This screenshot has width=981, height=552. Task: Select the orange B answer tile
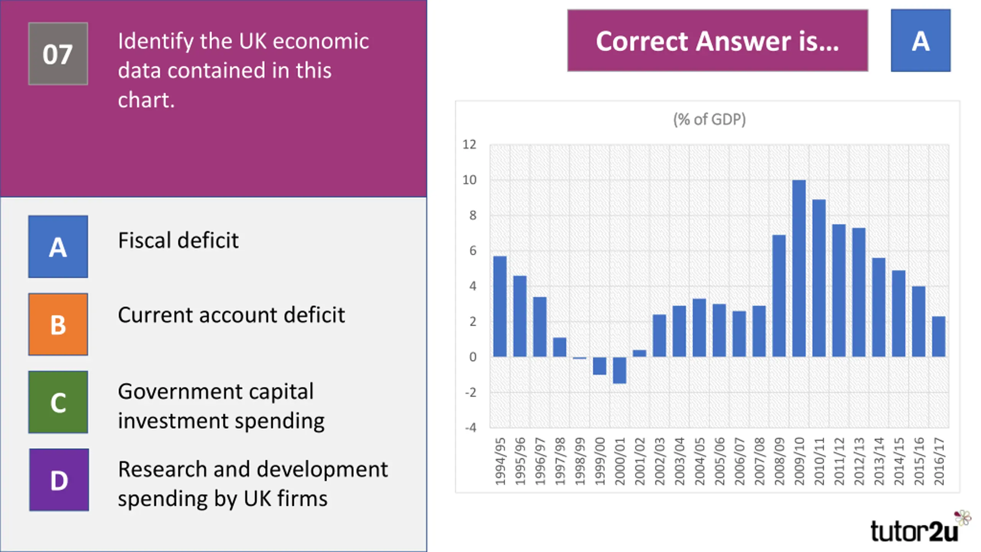(58, 324)
